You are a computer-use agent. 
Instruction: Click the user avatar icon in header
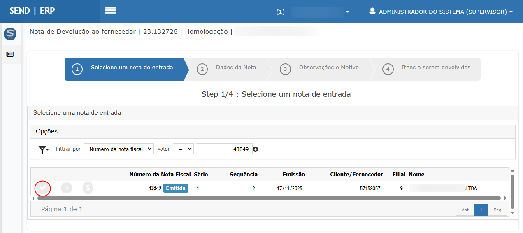pos(372,12)
